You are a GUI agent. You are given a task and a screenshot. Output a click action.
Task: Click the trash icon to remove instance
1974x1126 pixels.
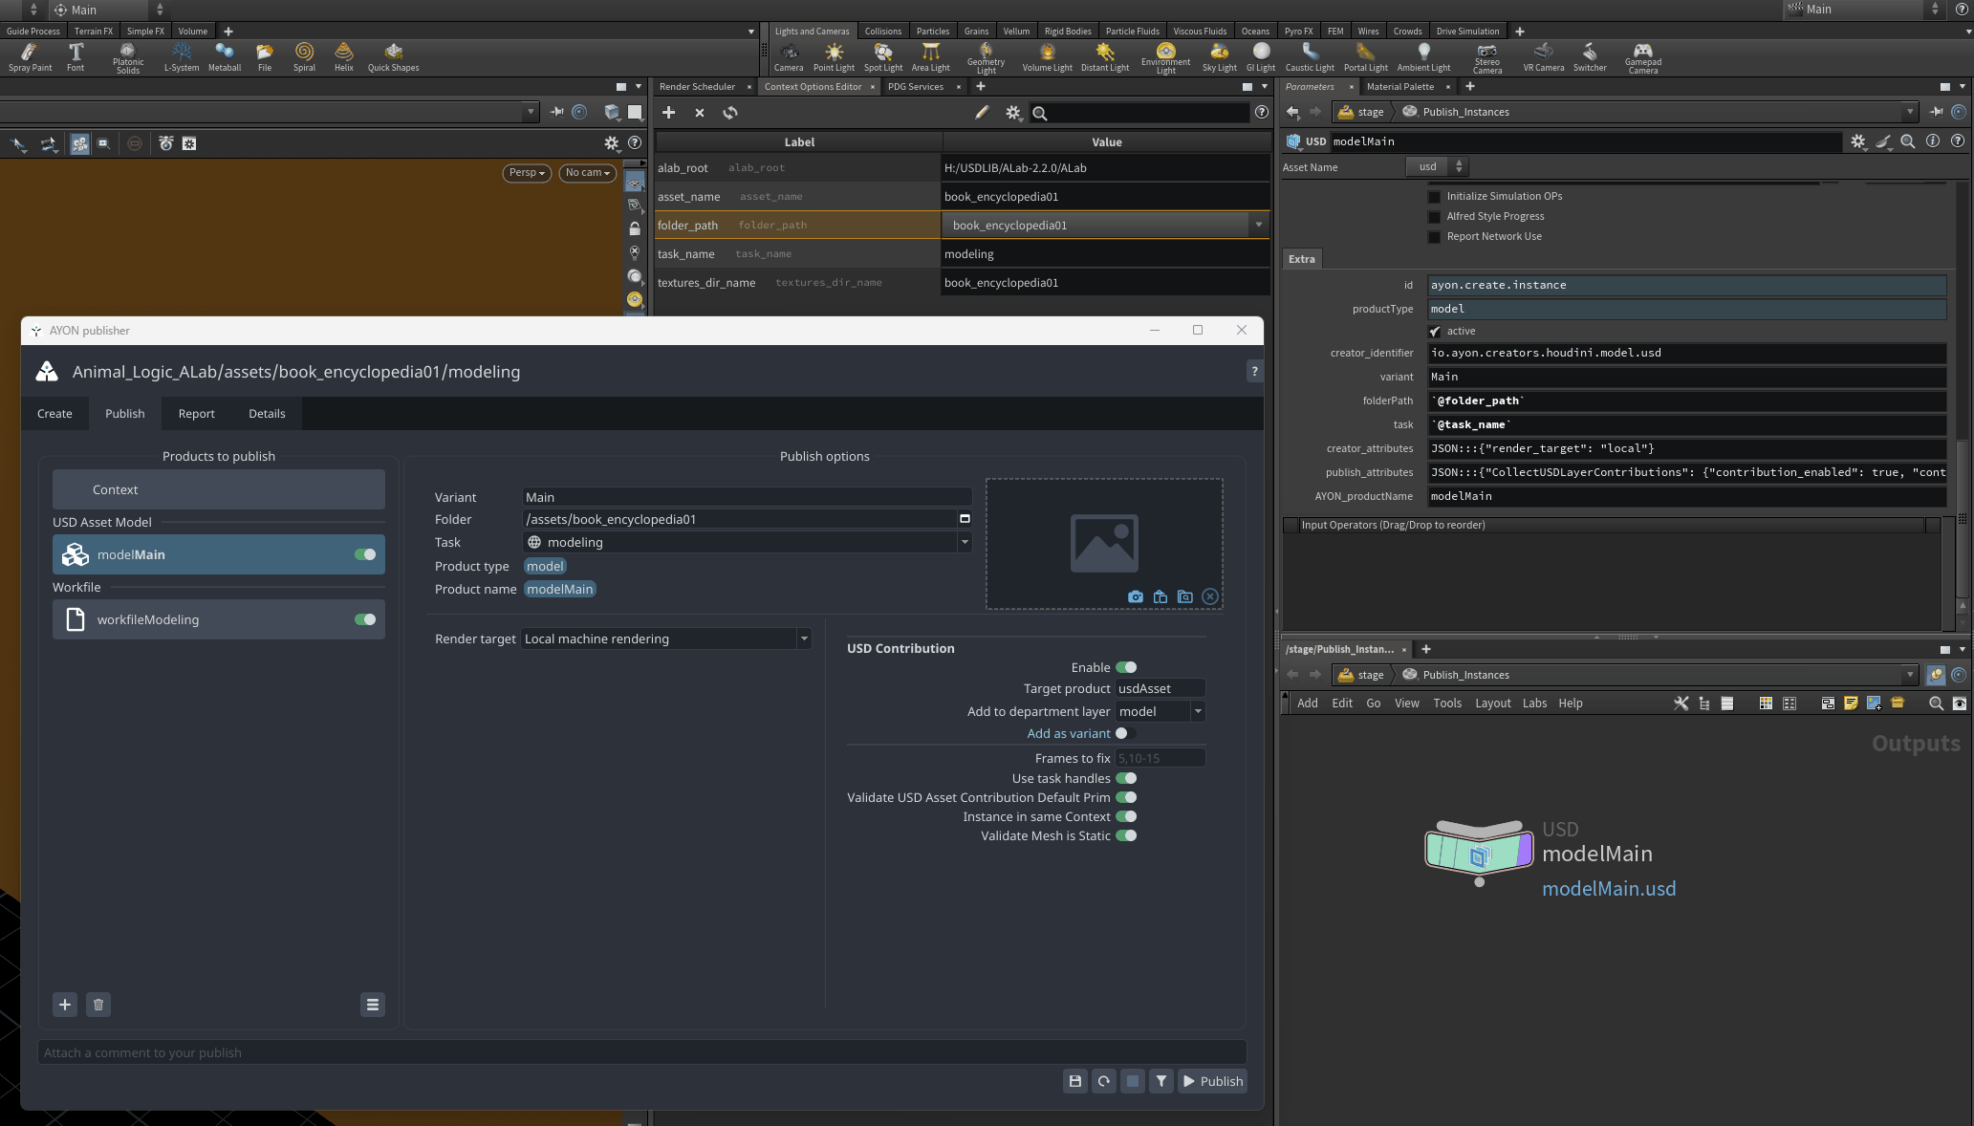coord(98,1005)
